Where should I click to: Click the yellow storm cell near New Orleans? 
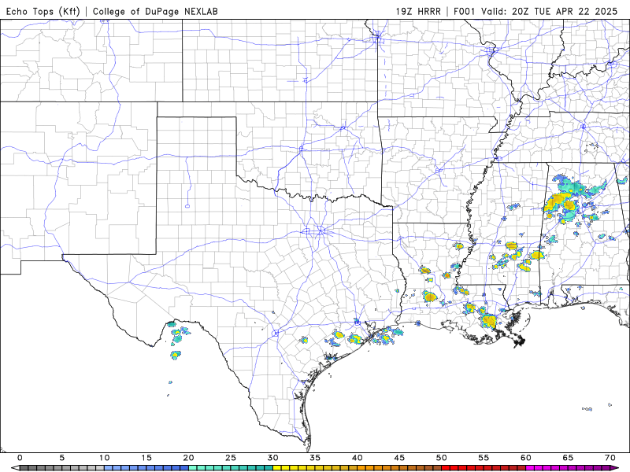click(489, 321)
